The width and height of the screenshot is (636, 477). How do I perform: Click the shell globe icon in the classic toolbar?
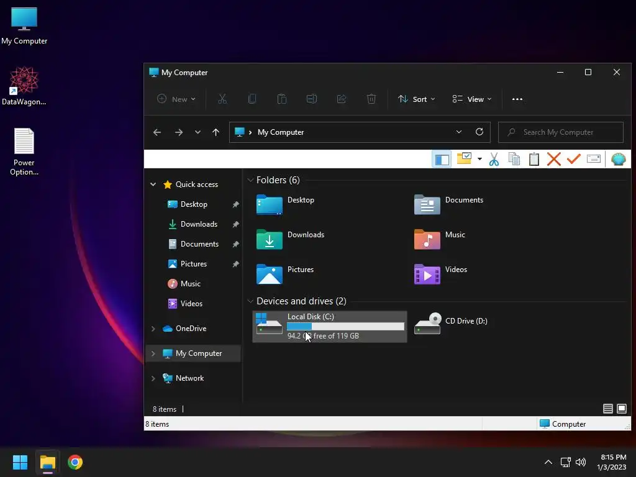[618, 160]
